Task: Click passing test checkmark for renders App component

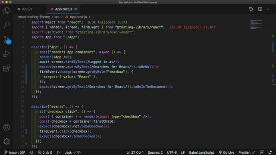Action: pyautogui.click(x=36, y=52)
